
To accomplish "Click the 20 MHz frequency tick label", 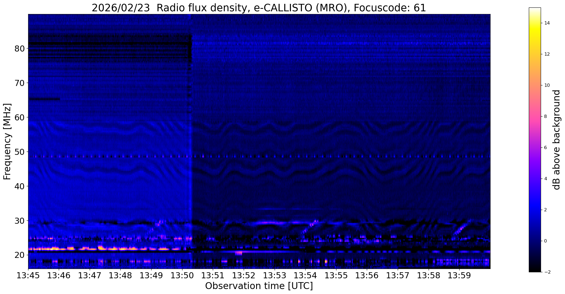I will [x=20, y=255].
